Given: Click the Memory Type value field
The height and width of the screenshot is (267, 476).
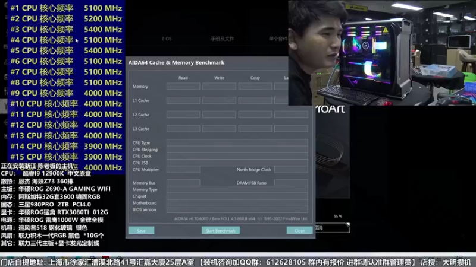Looking at the screenshot, I should point(237,189).
